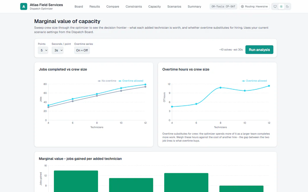308x192 pixels.
Task: Toggle the Overtime series On + Off button
Action: (x=82, y=50)
